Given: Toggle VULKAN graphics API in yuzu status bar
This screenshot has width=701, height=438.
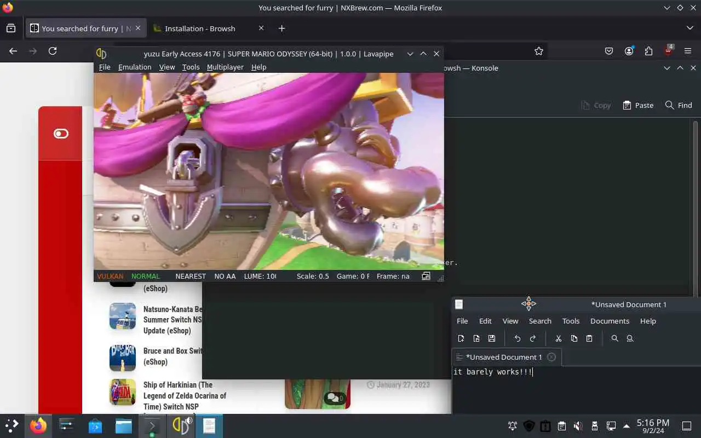Looking at the screenshot, I should pyautogui.click(x=110, y=276).
